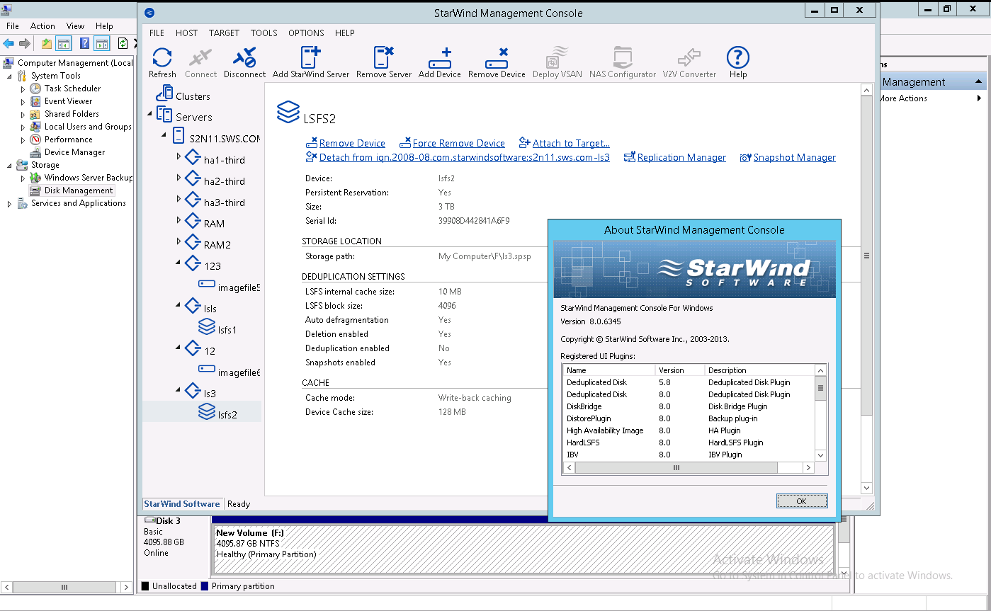Screen dimensions: 991x611
Task: Click the Forward arrow in Computer Management
Action: (25, 43)
